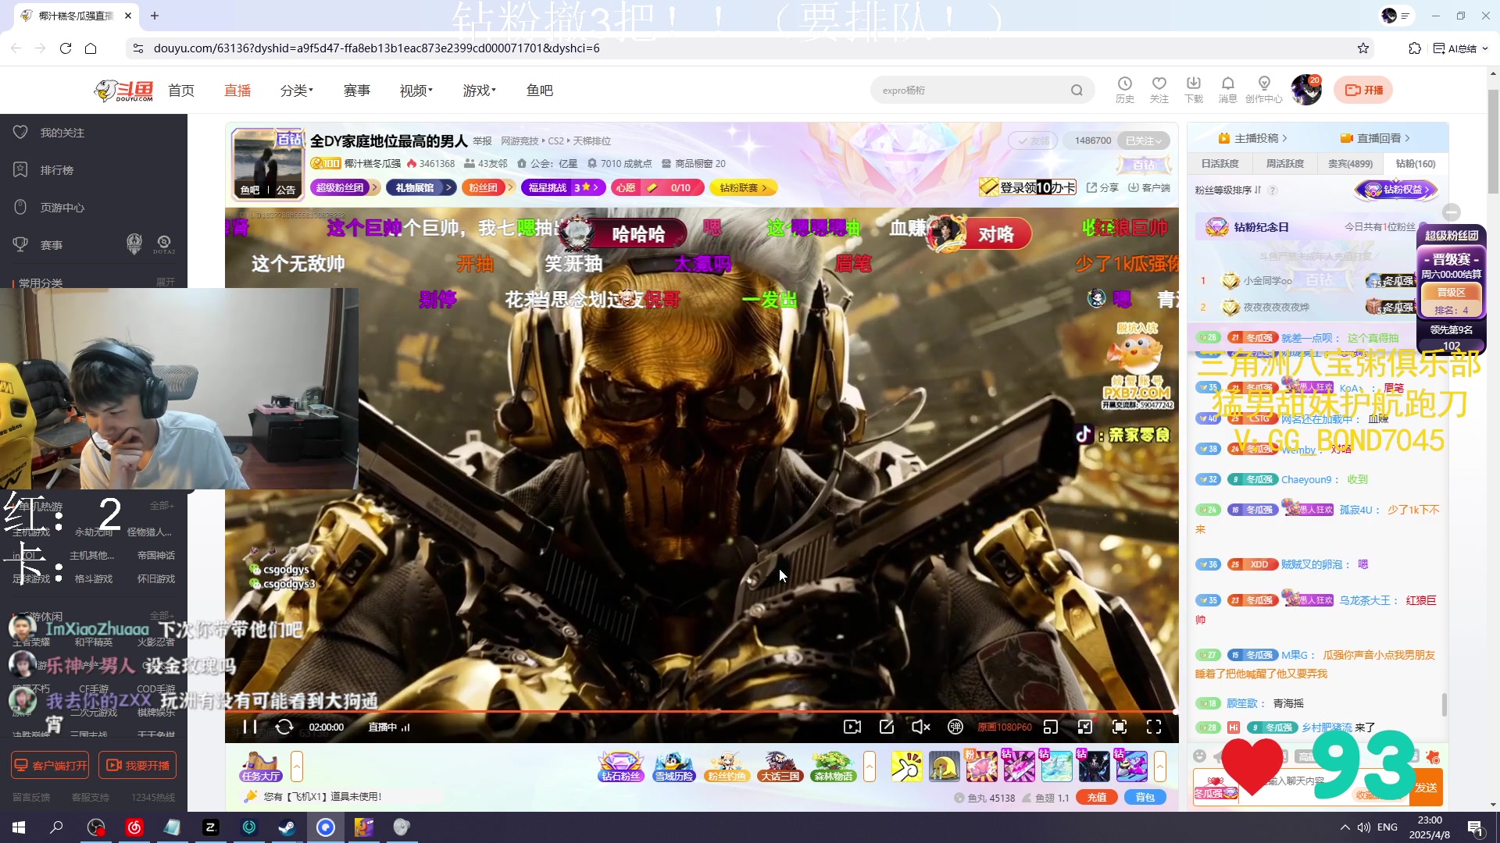Click the video record clip icon

tap(852, 727)
